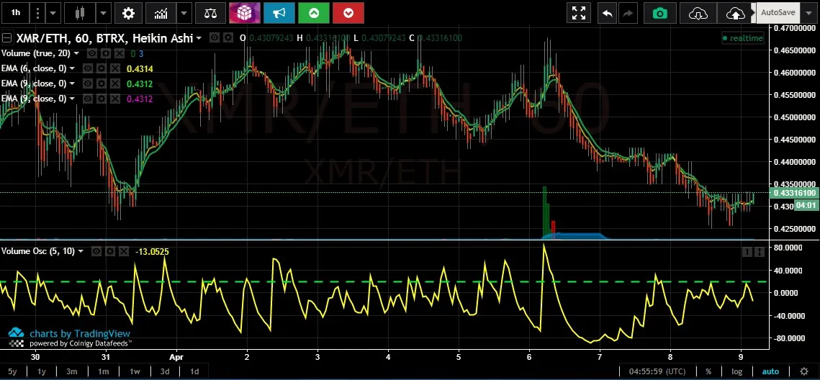Click the blue megaphone alert button
The image size is (820, 380).
click(279, 13)
